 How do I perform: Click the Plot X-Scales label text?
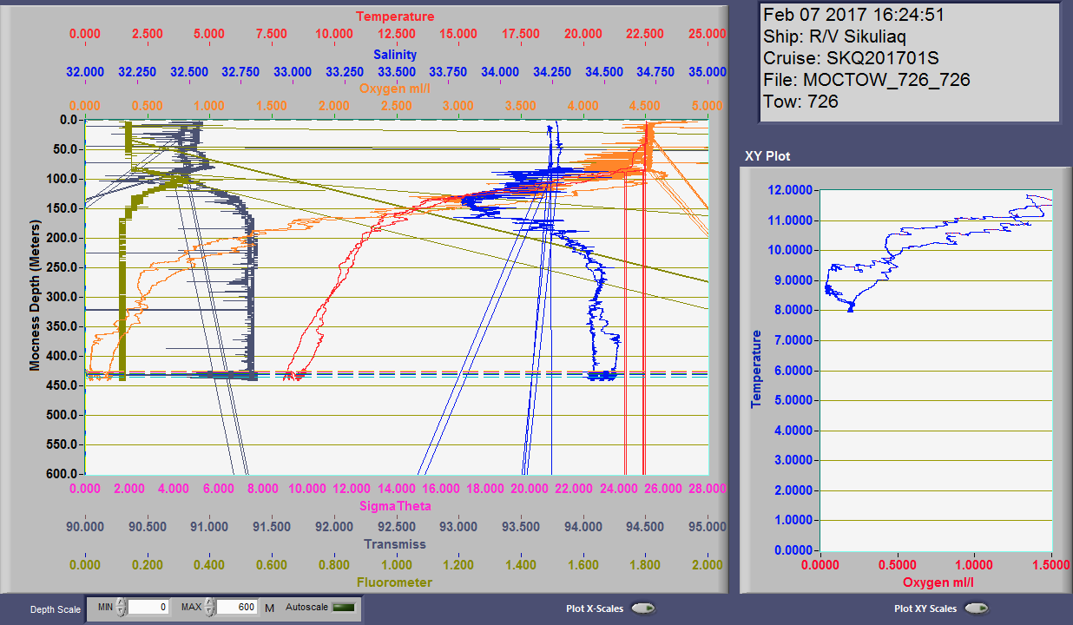[594, 609]
